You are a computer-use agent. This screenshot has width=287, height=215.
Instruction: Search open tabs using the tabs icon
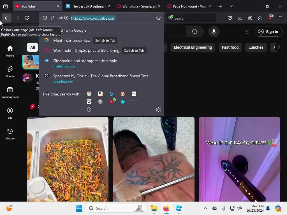(x=134, y=102)
